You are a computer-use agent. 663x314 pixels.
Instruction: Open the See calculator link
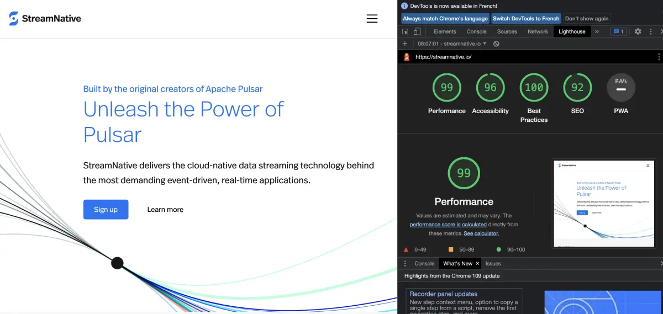(x=481, y=233)
